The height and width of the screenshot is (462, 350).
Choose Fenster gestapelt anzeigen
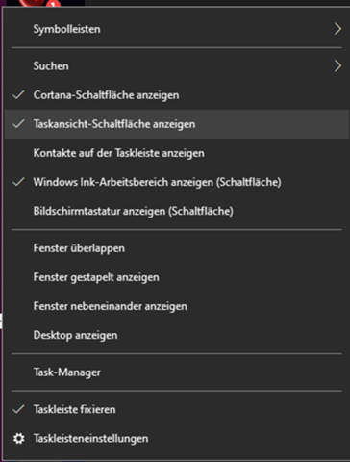[x=177, y=277]
